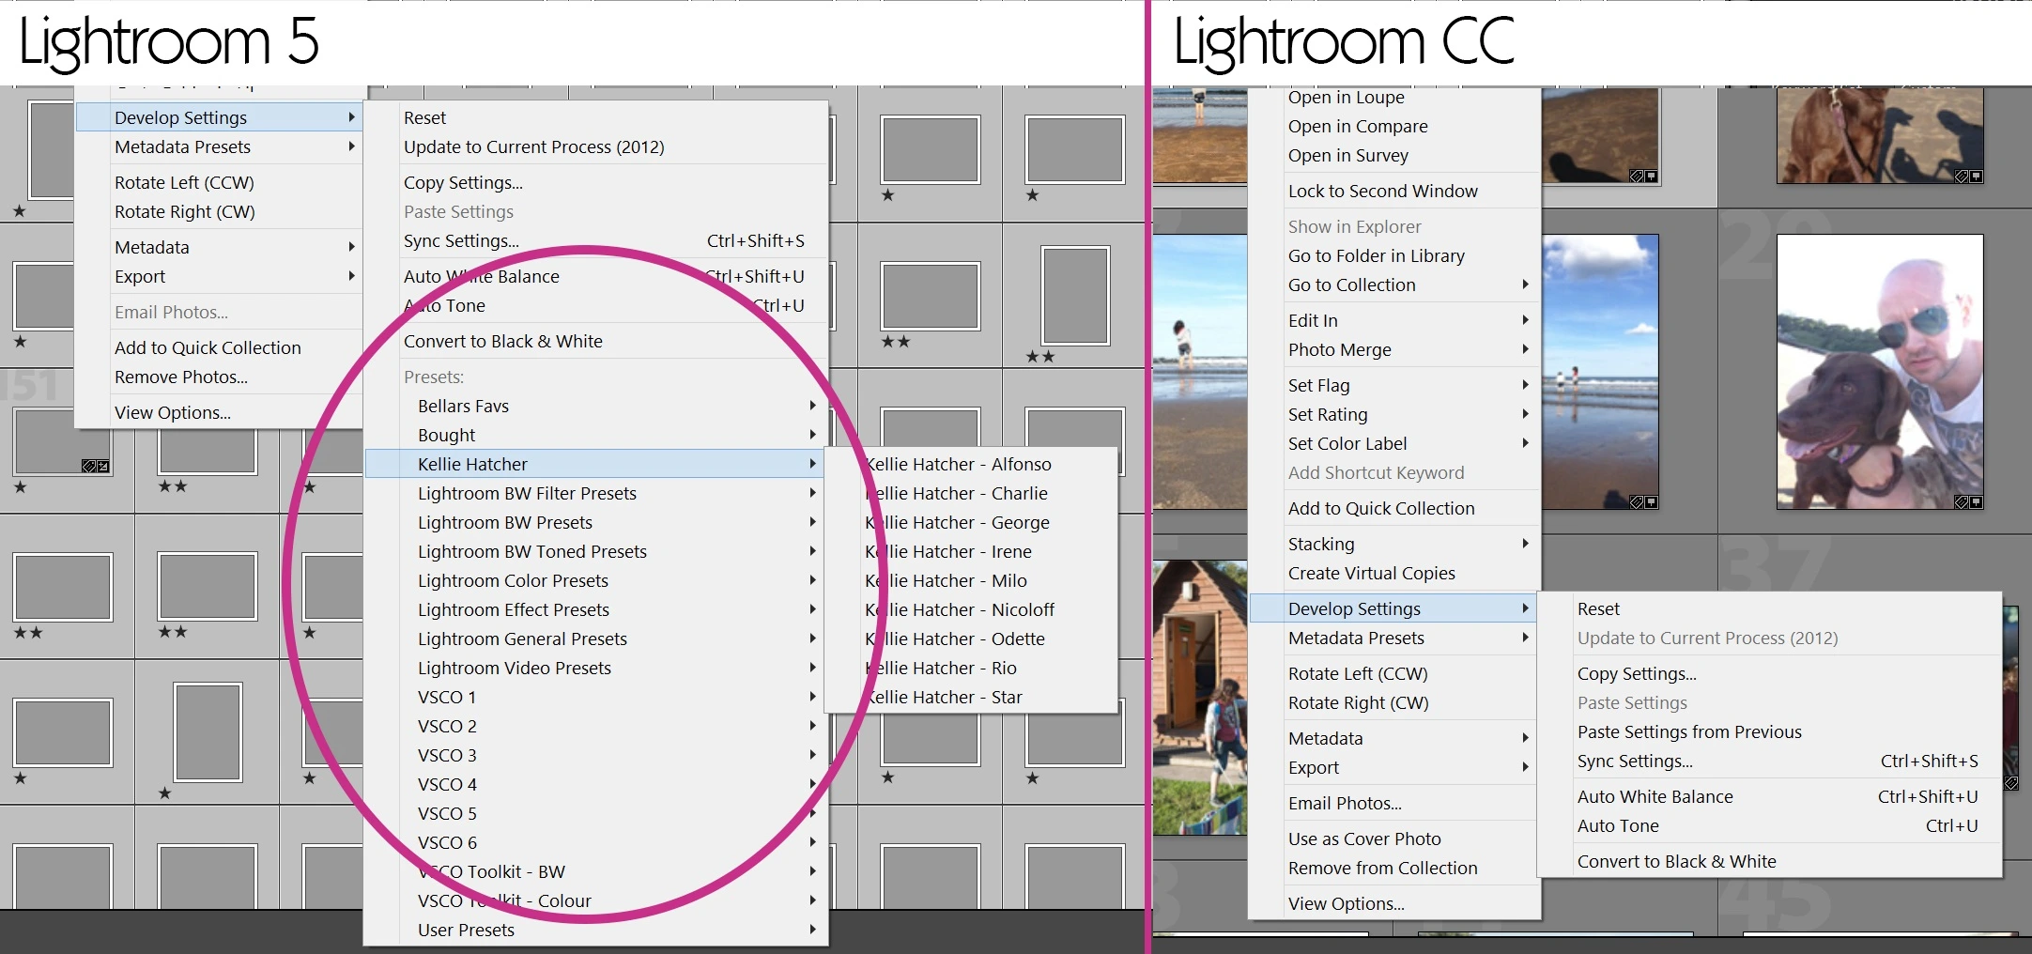Screen dimensions: 2032x954
Task: Click Reset in Lightroom CC Develop submenu
Action: click(1770, 608)
